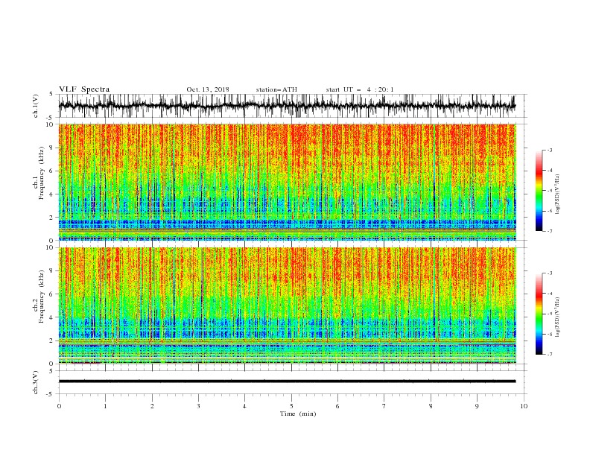Click the "ch.1(V)" waveform axis label
590x456 pixels.
(36, 106)
